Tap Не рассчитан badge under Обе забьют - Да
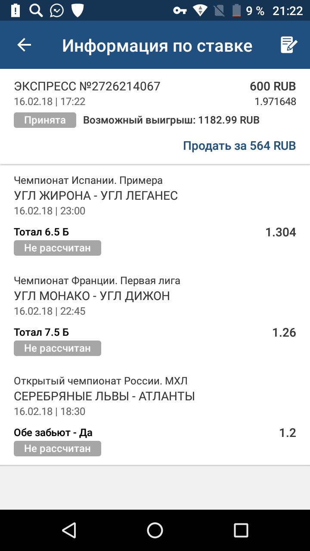Image resolution: width=310 pixels, height=551 pixels. (x=57, y=448)
